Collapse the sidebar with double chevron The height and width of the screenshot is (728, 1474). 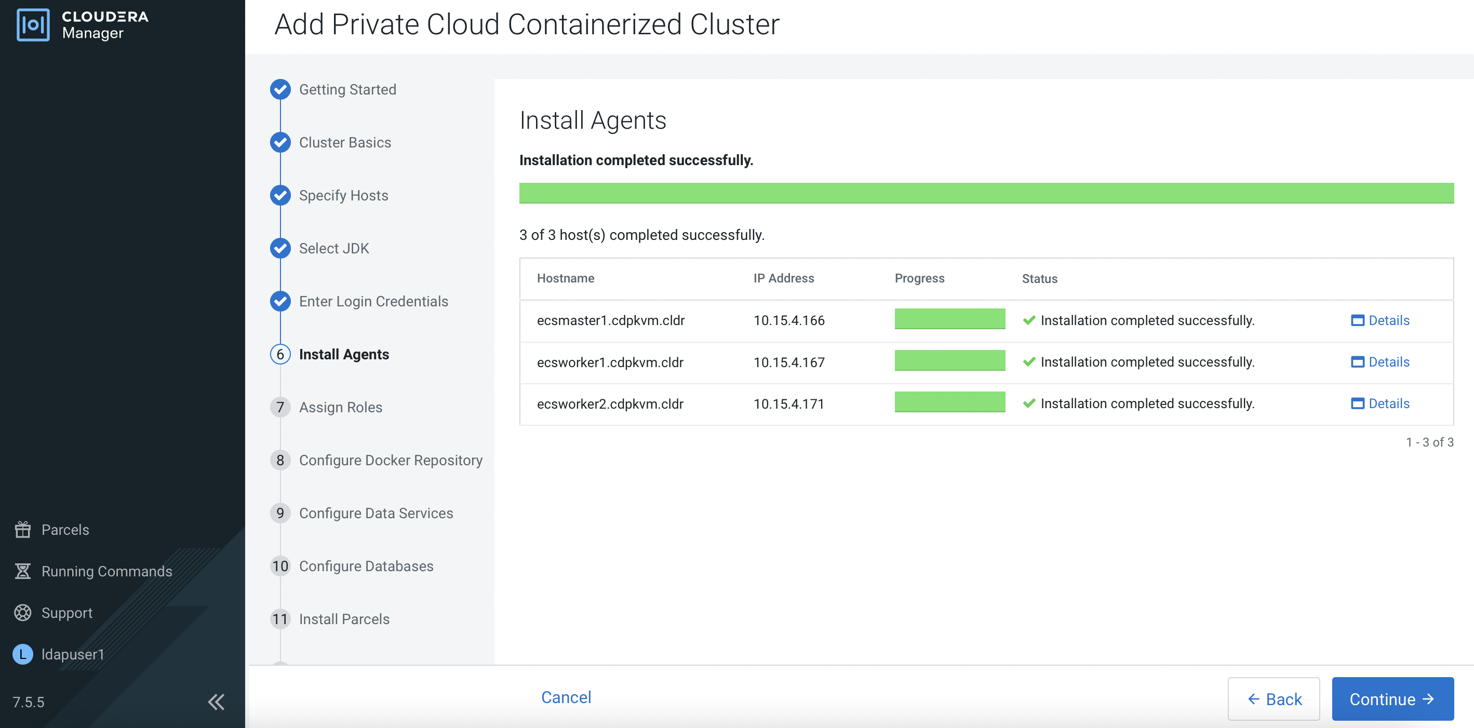click(216, 702)
